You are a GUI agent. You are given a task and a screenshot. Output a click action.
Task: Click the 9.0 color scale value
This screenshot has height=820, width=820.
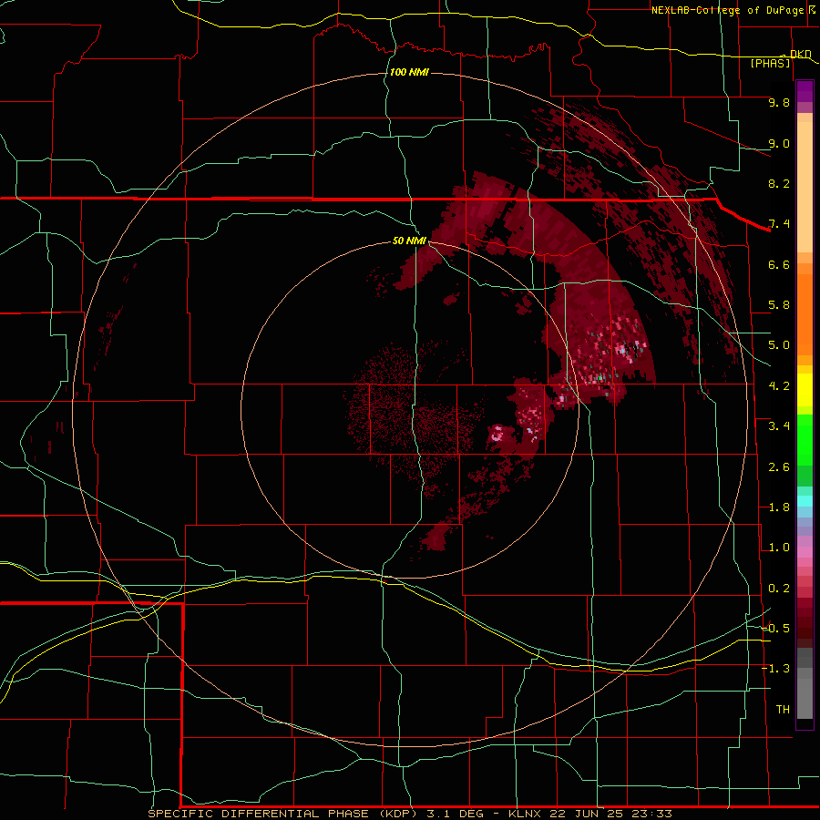click(x=779, y=143)
